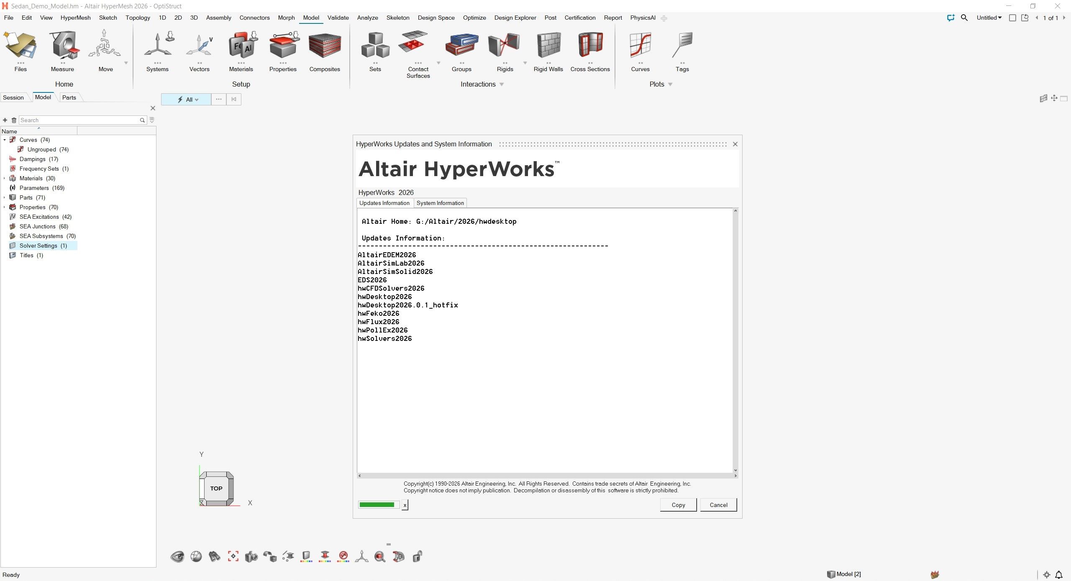
Task: Click the model browser Search field
Action: click(x=79, y=120)
